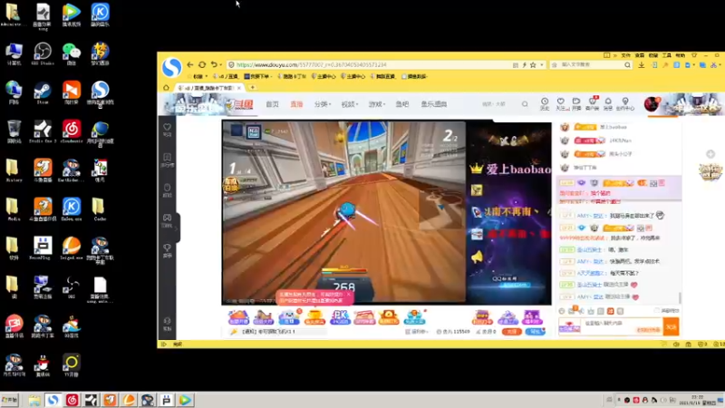Viewport: 725px width, 408px height.
Task: Expand the collapsed left sidebar arrow
Action: pos(177,228)
